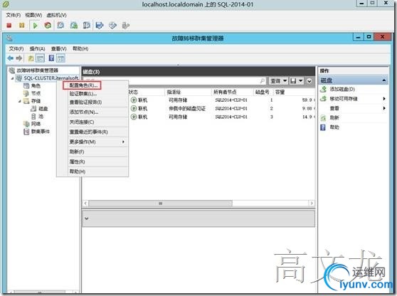
Task: Click the online status icon for disk 1
Action: pos(134,100)
